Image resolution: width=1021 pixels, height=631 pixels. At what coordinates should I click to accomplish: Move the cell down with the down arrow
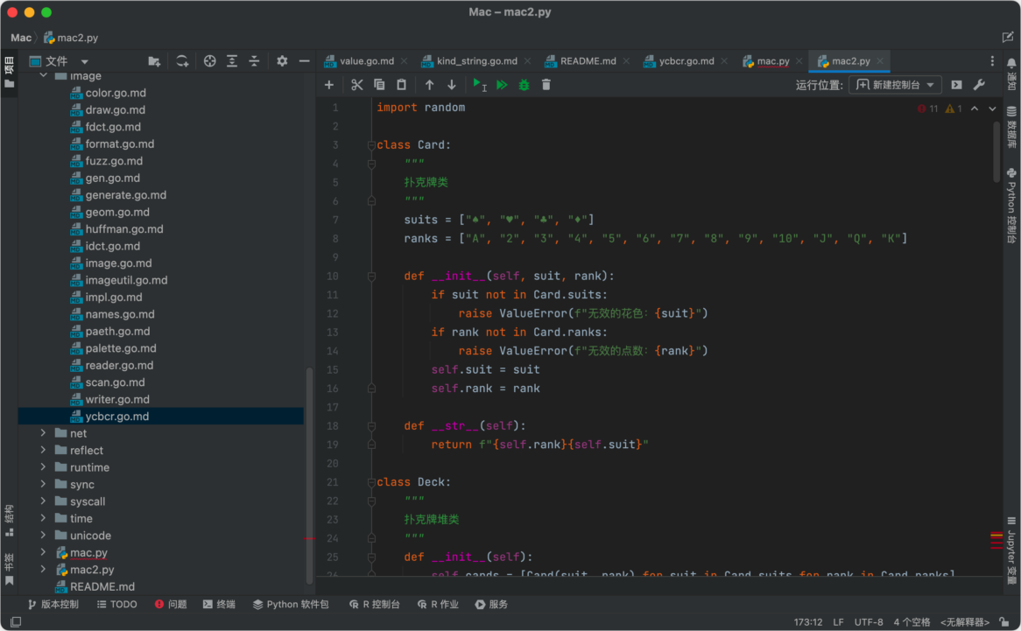click(x=451, y=85)
